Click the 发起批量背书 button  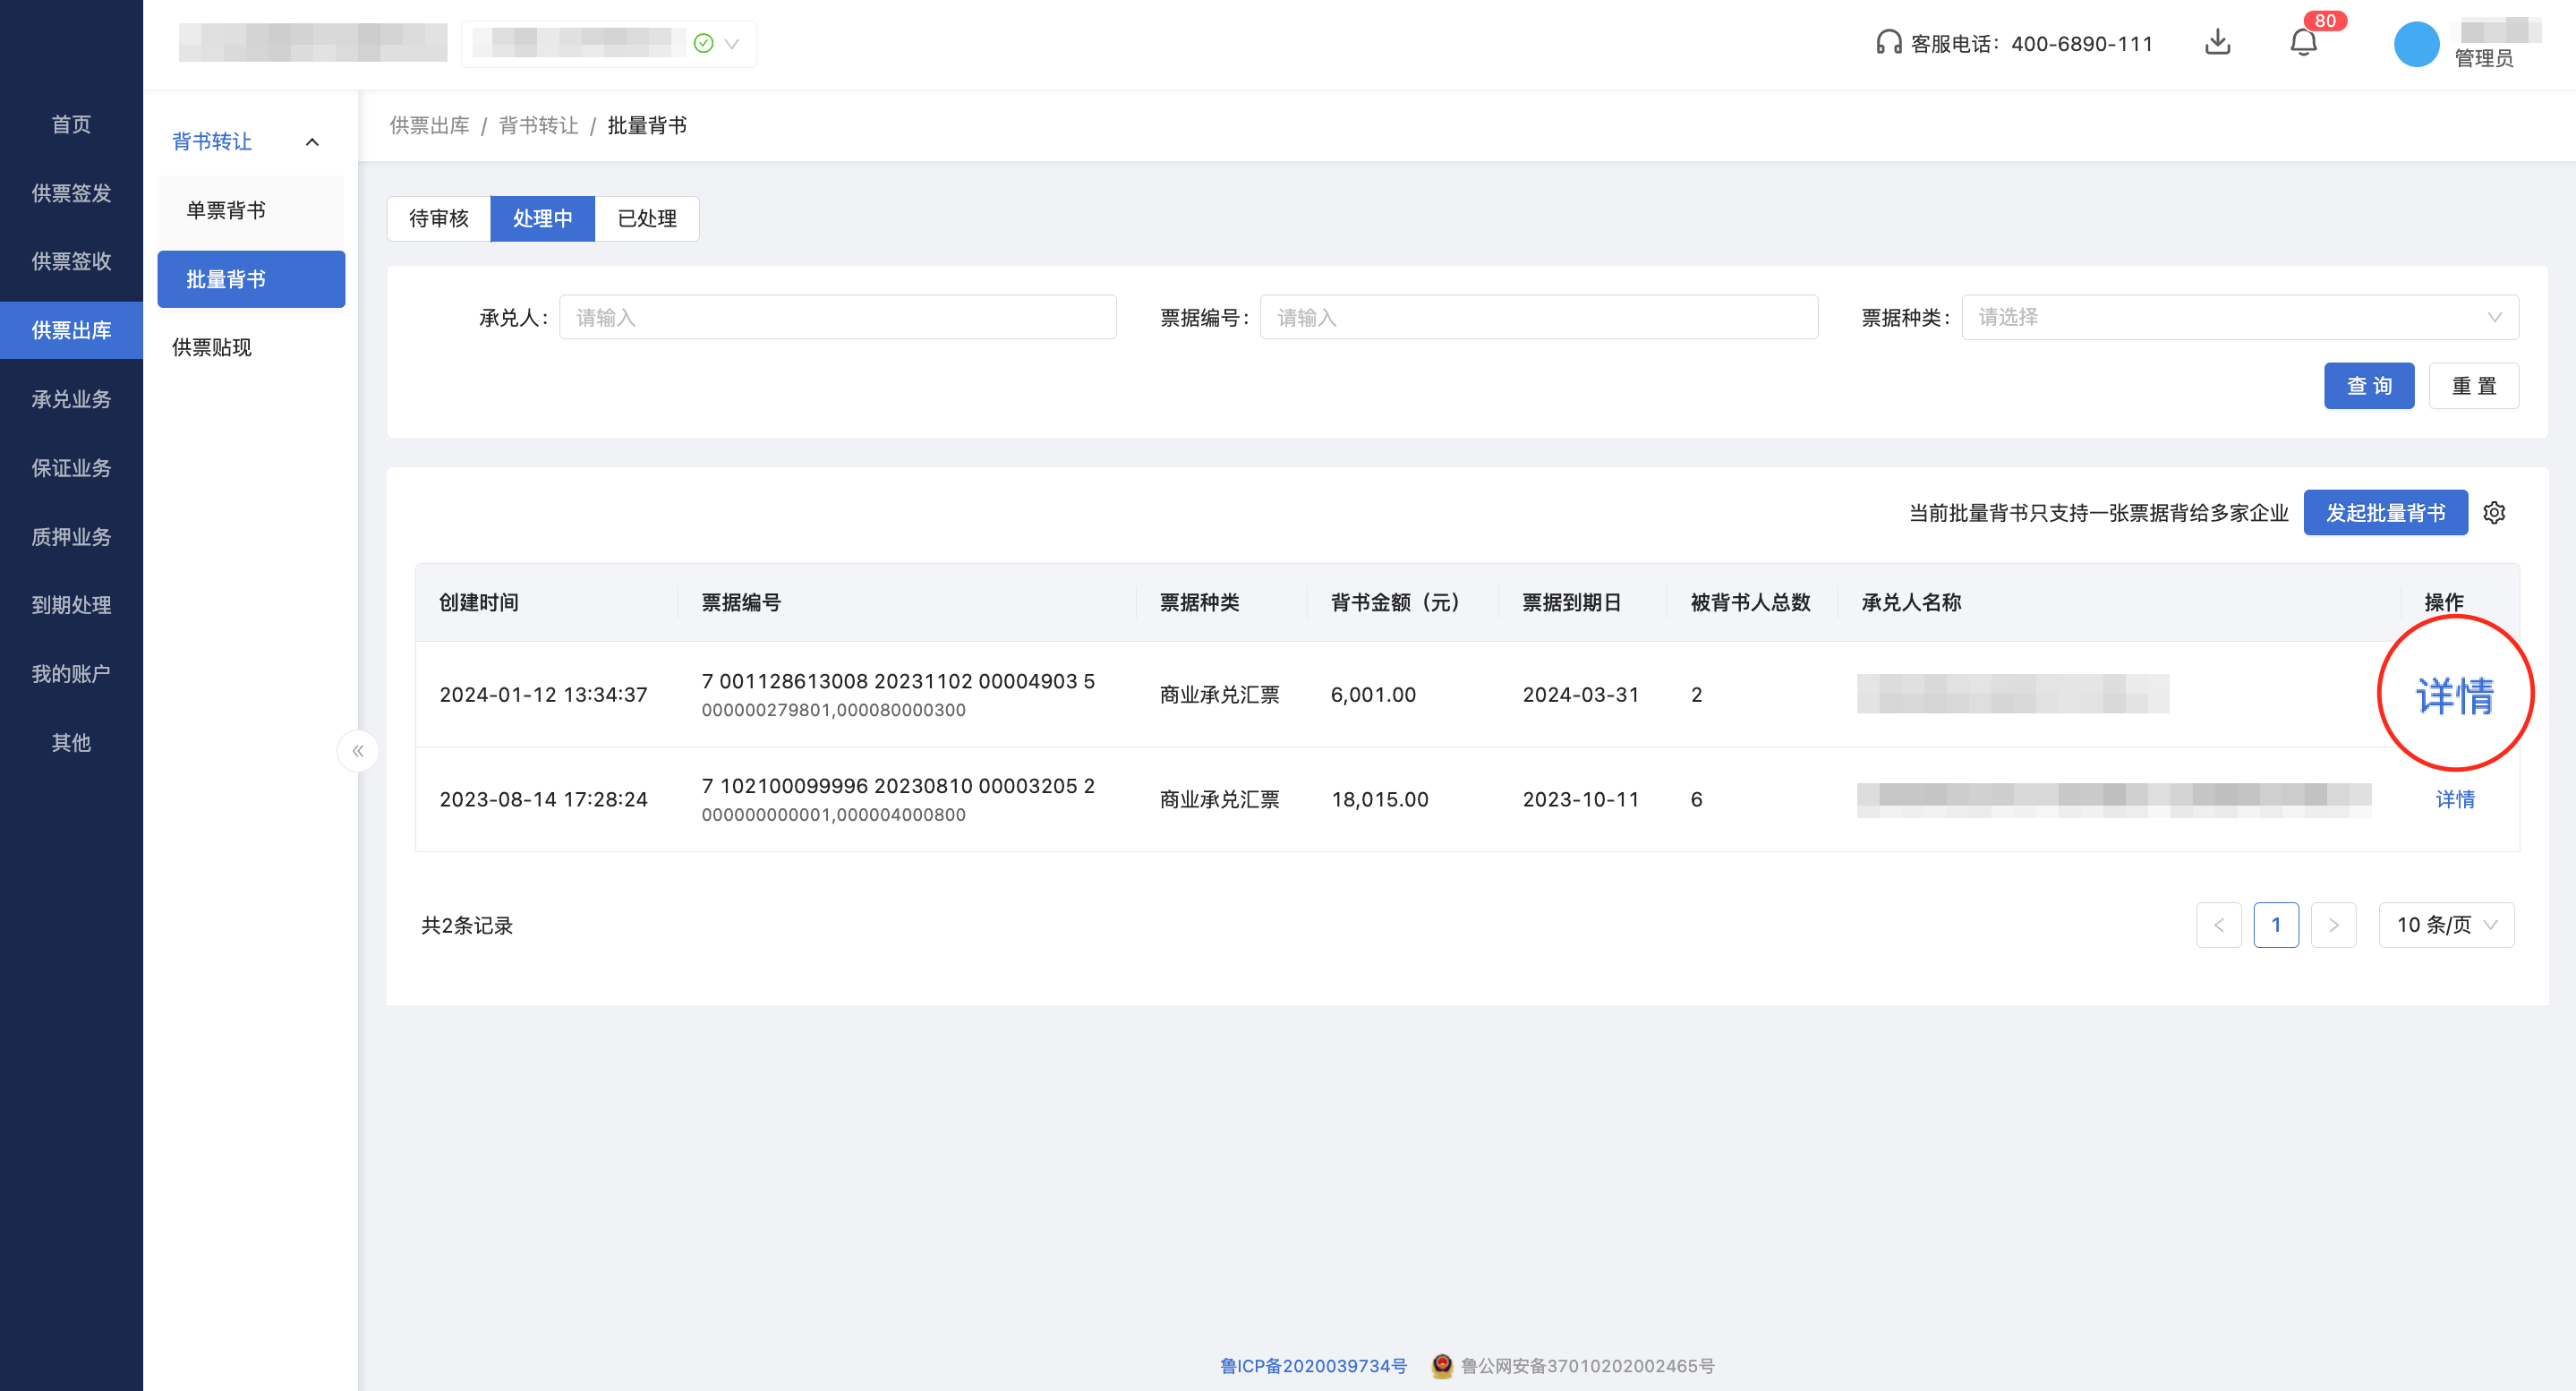(2384, 513)
